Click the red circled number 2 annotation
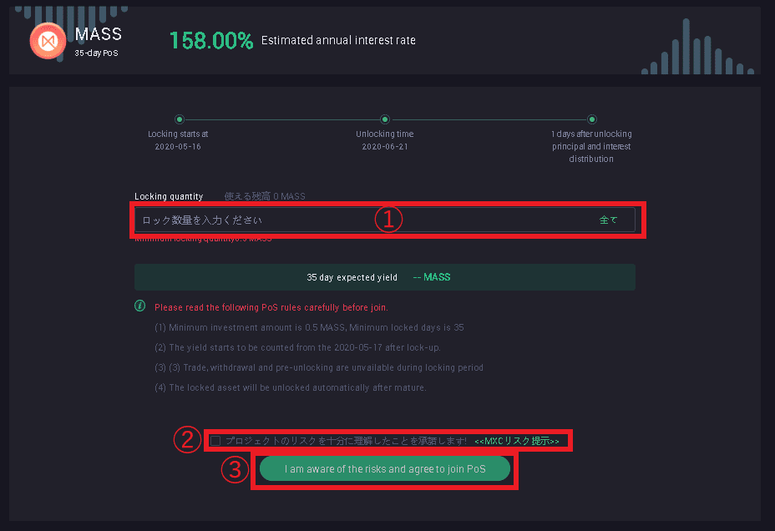 [x=187, y=440]
